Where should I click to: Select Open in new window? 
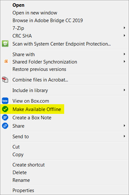click(x=35, y=13)
